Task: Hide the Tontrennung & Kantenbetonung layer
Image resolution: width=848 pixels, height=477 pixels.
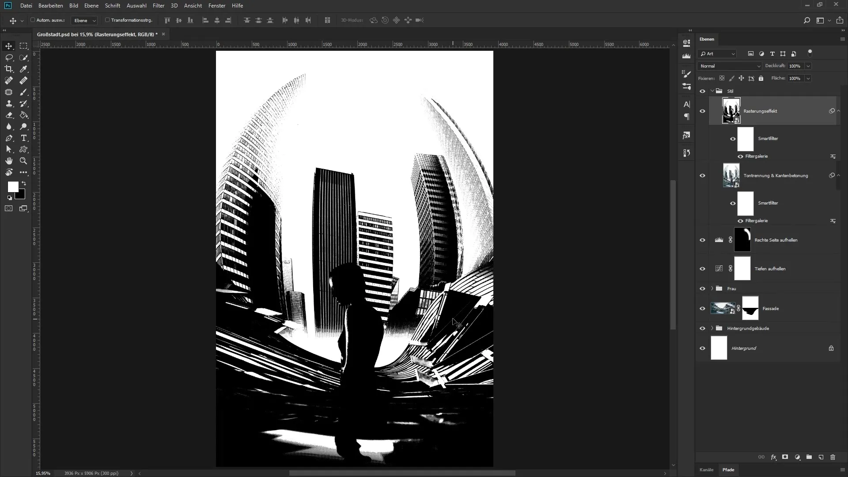Action: tap(702, 175)
